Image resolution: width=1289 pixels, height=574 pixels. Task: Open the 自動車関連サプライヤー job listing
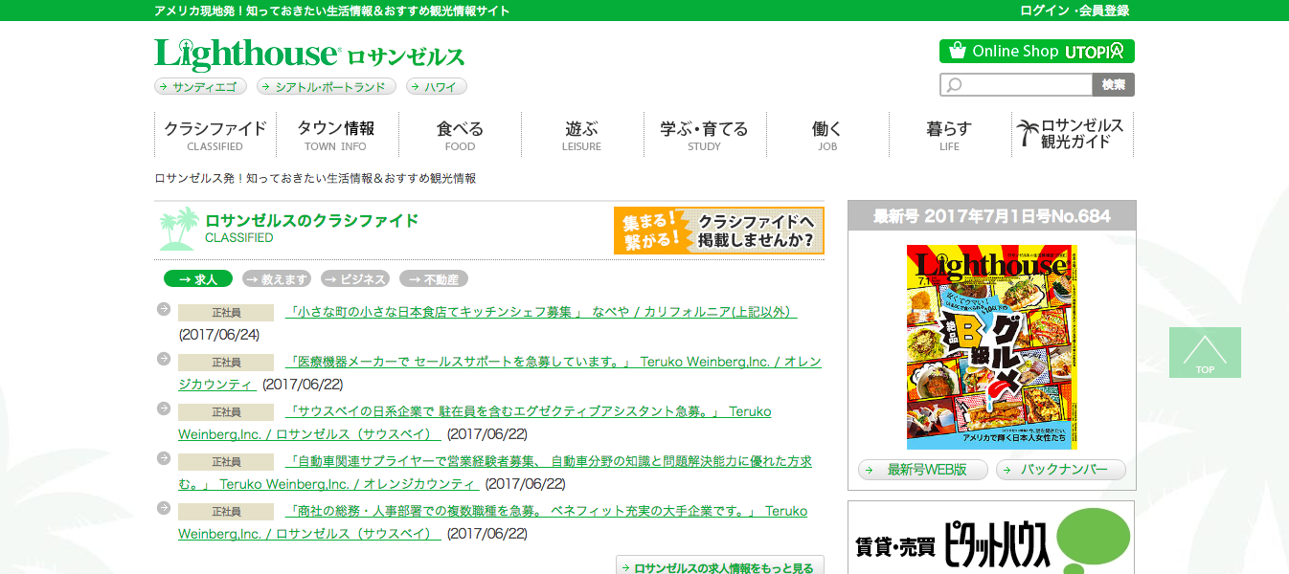[495, 473]
